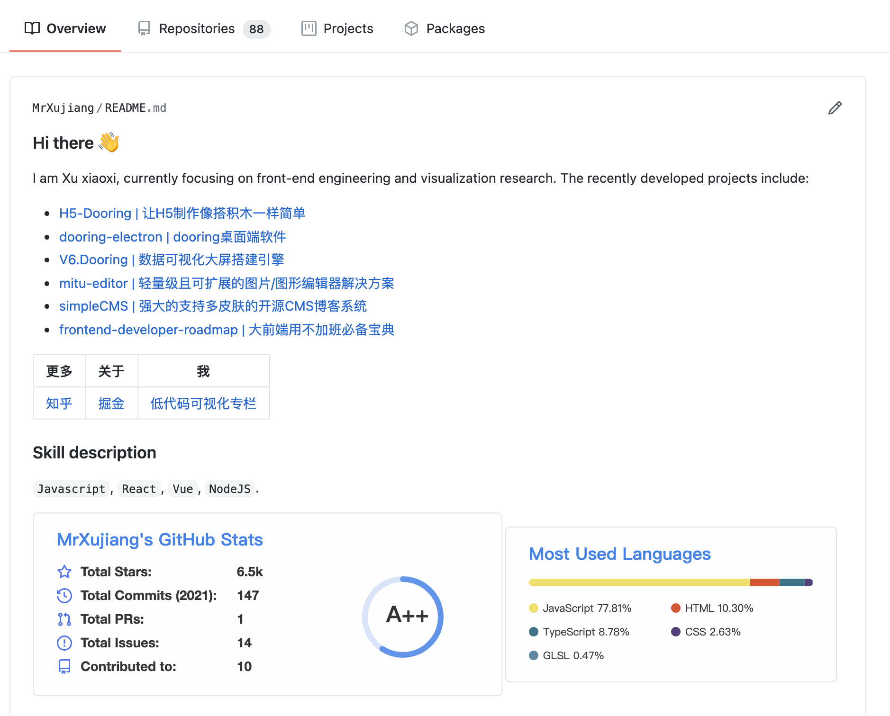Viewport: 890px width, 716px height.
Task: Click the 'JavaScript 77.81%' label
Action: [587, 608]
